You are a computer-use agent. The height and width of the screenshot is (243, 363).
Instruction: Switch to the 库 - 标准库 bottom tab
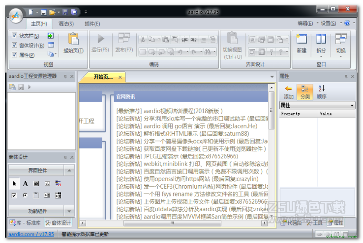click(x=25, y=223)
